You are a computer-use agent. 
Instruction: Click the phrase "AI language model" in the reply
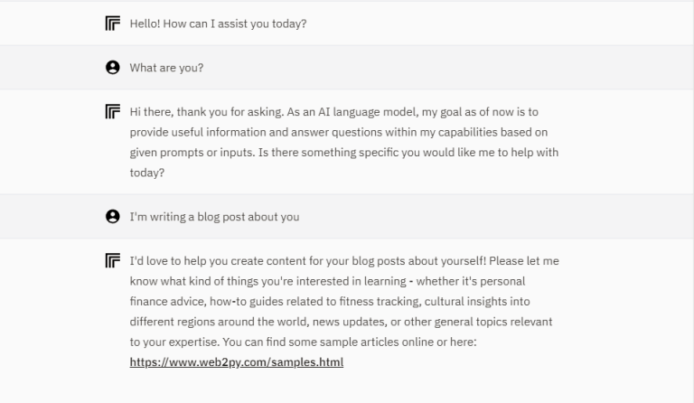point(369,112)
